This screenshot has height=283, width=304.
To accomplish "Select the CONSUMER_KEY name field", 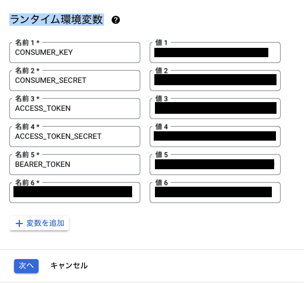I will point(75,53).
